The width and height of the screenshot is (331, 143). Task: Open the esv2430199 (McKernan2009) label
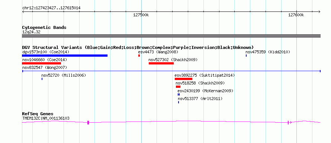coord(205,91)
